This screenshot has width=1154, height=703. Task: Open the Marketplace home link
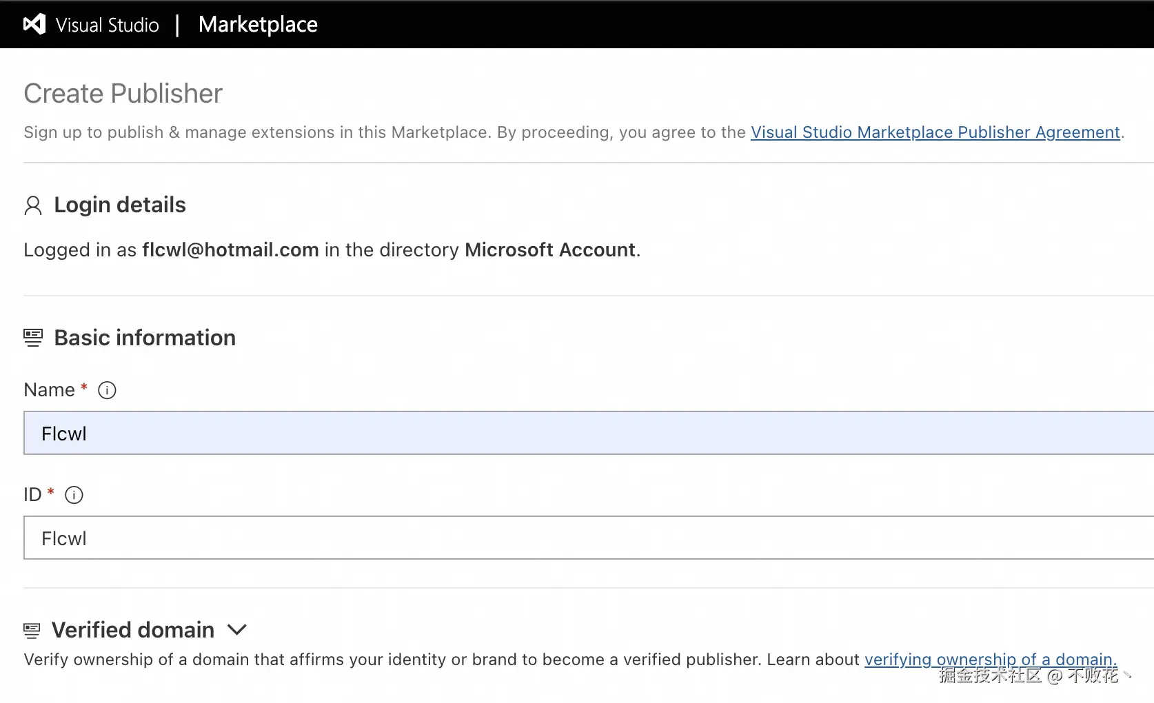coord(258,25)
